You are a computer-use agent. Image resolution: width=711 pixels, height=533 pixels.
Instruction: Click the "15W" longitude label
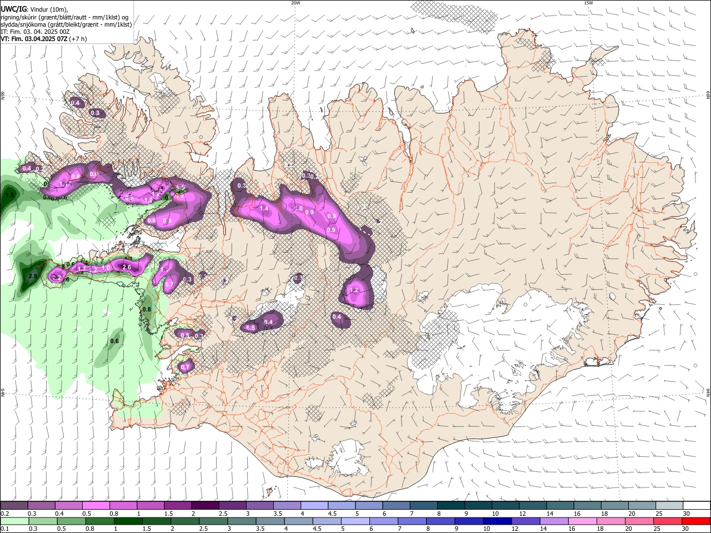tap(588, 3)
